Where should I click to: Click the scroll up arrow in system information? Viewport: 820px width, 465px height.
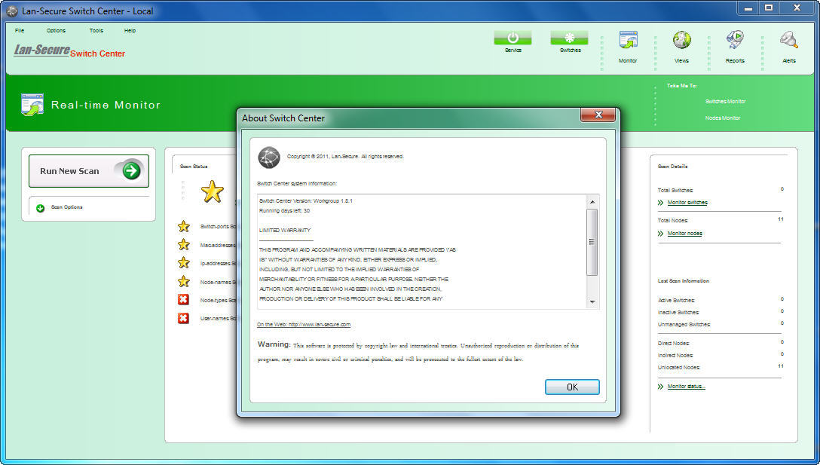tap(592, 202)
